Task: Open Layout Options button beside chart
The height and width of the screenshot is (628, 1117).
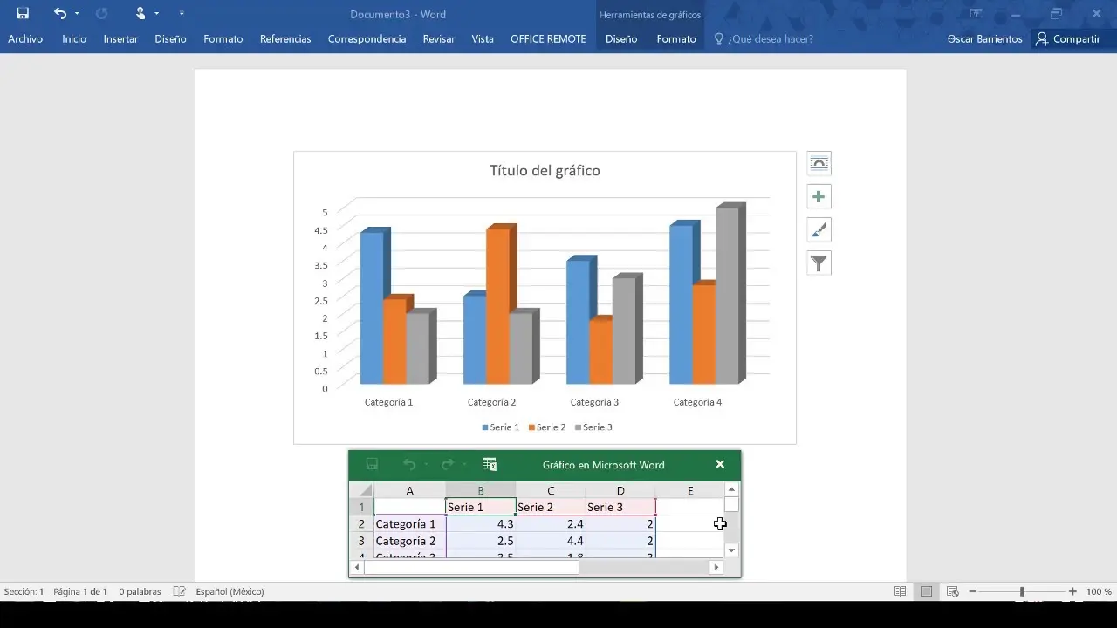Action: pos(819,164)
